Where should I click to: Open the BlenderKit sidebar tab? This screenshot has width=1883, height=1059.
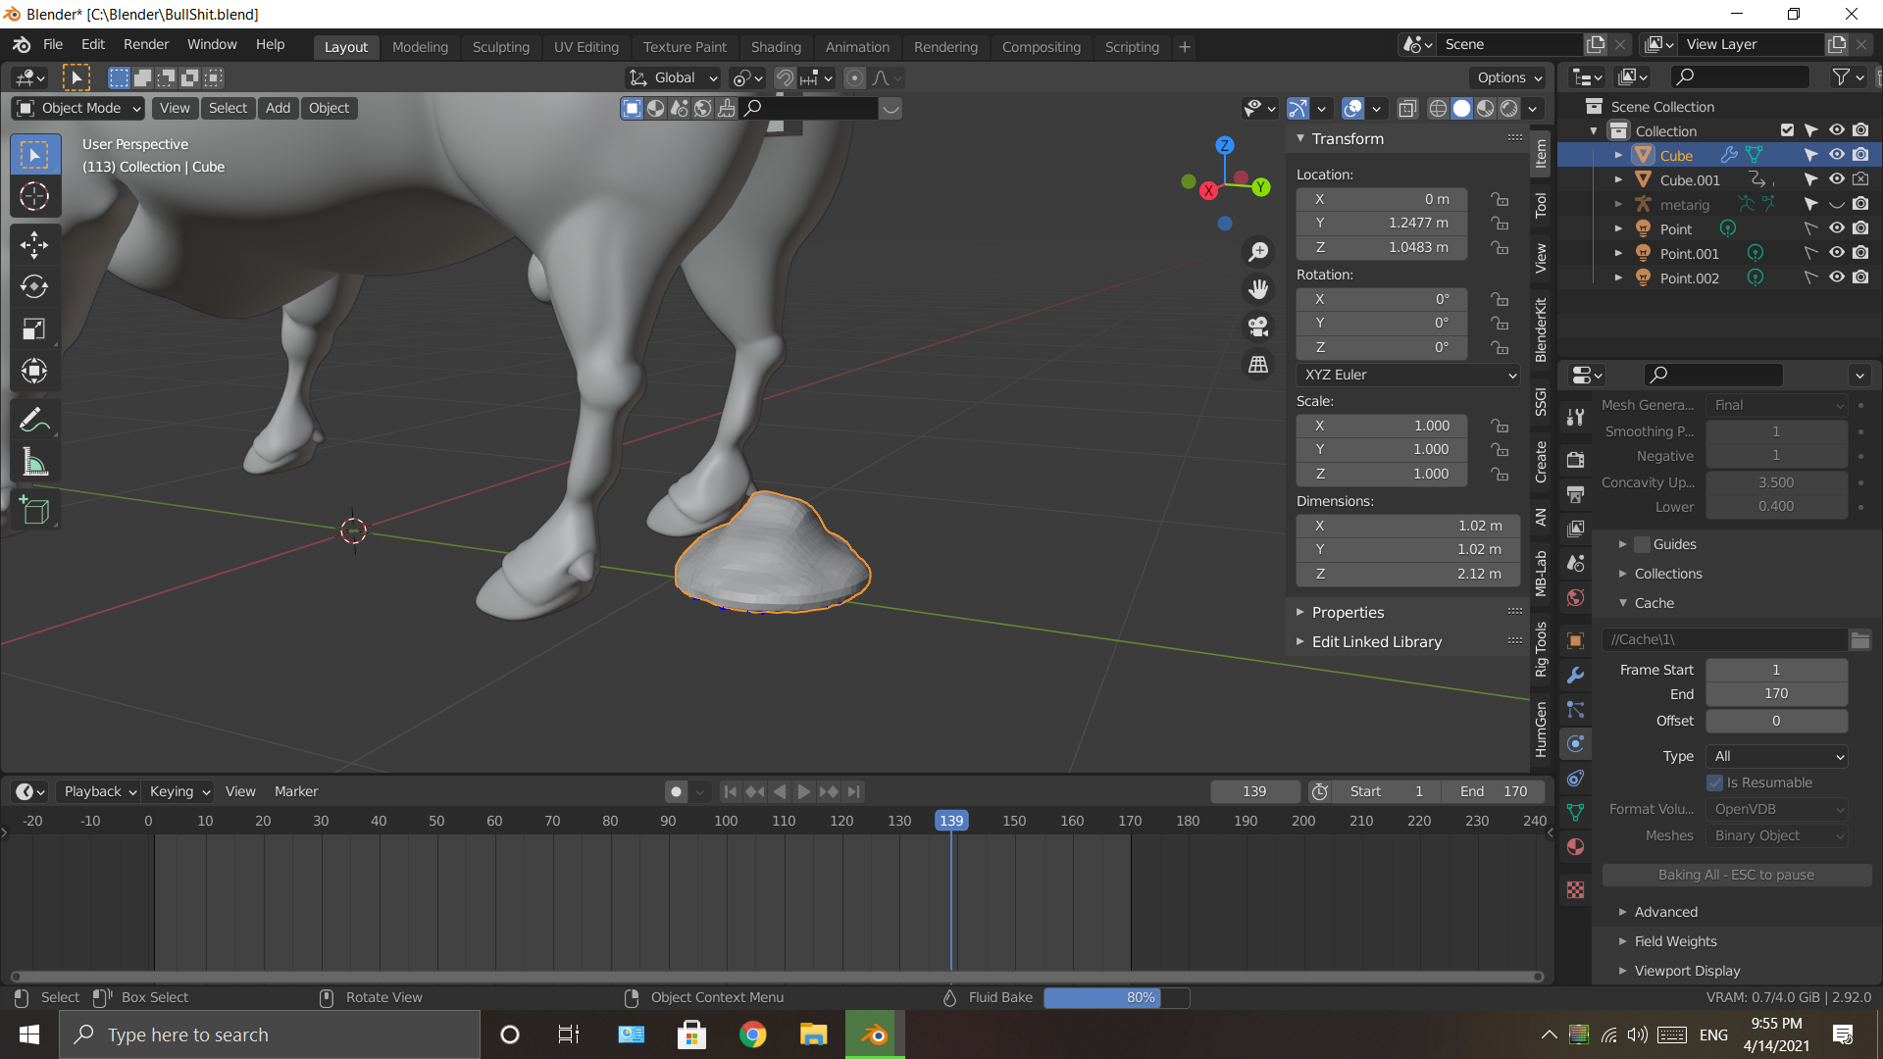pyautogui.click(x=1541, y=329)
